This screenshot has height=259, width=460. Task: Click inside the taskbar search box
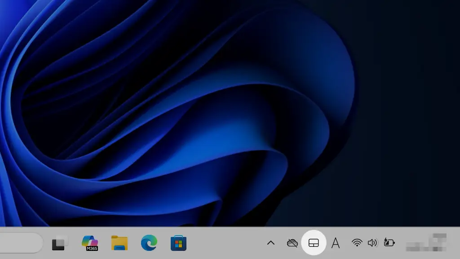pyautogui.click(x=20, y=243)
